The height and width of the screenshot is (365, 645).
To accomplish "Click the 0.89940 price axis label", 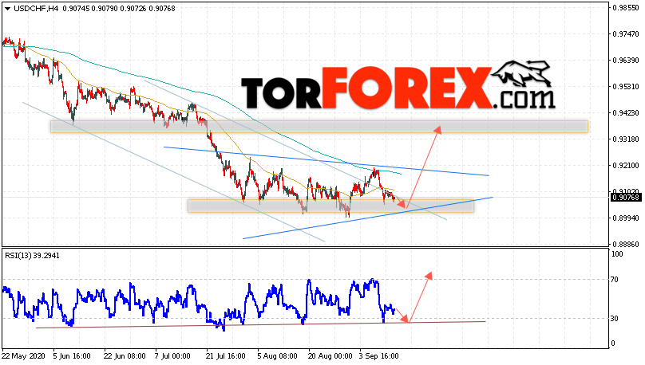I will [625, 218].
